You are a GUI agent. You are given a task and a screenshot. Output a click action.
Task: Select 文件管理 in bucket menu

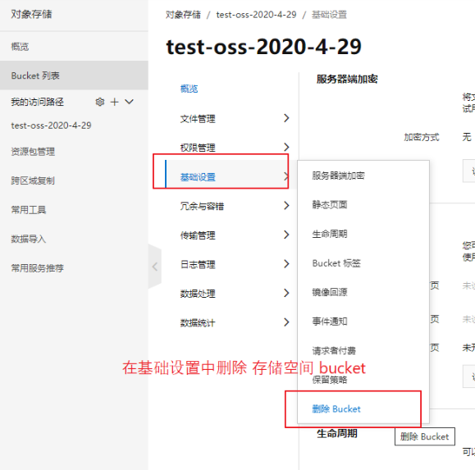click(x=198, y=119)
